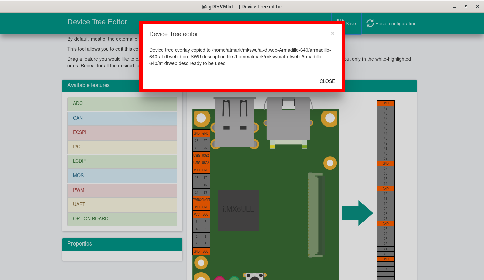Click the UART feature item
This screenshot has height=280, width=484.
pos(122,205)
